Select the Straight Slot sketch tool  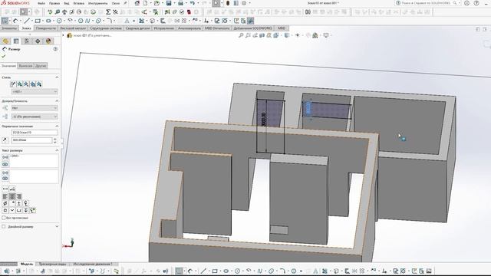48,21
